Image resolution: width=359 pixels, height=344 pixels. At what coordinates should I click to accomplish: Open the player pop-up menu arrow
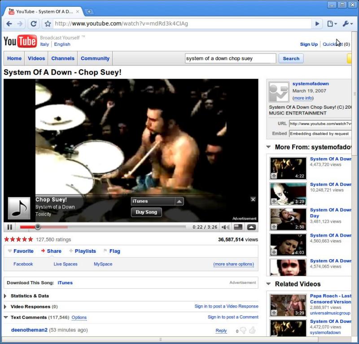[251, 227]
